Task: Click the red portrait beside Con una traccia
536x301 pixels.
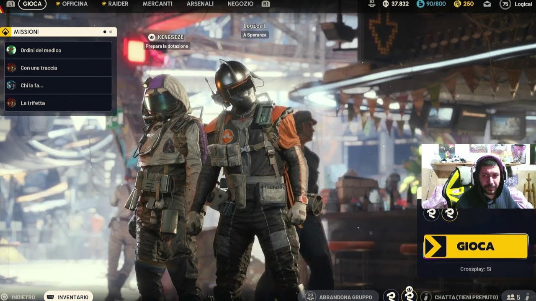Action: coord(11,68)
